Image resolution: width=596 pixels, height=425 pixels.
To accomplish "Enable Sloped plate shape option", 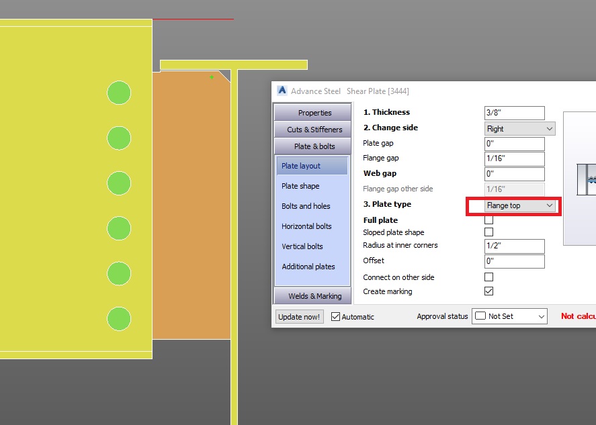I will tap(488, 230).
